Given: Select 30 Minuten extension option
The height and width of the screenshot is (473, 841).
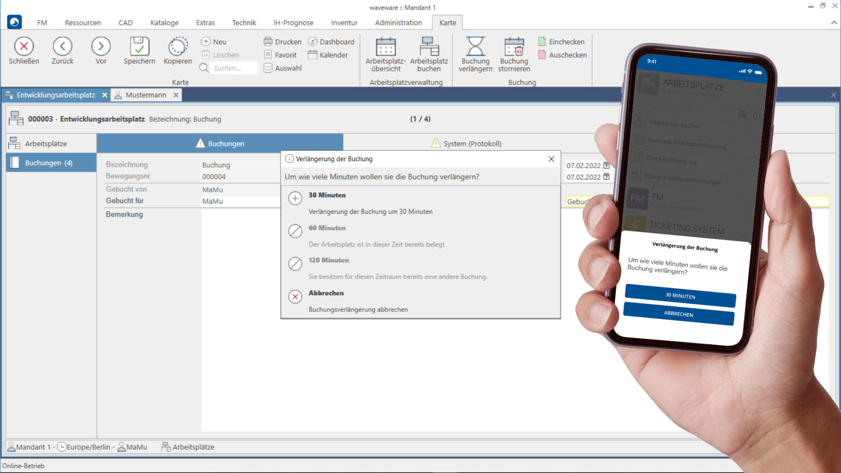Looking at the screenshot, I should pyautogui.click(x=327, y=195).
